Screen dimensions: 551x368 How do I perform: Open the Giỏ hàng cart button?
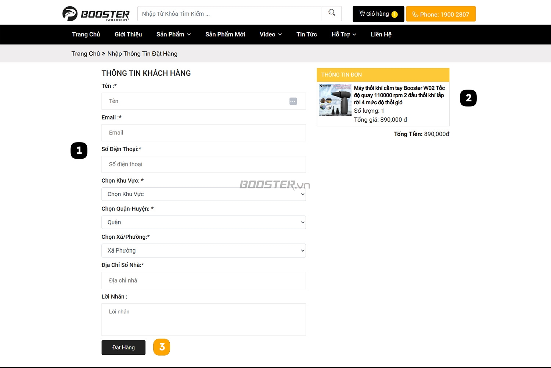coord(378,14)
